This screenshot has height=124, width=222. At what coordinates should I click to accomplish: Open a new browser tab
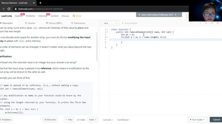pyautogui.click(x=40, y=3)
